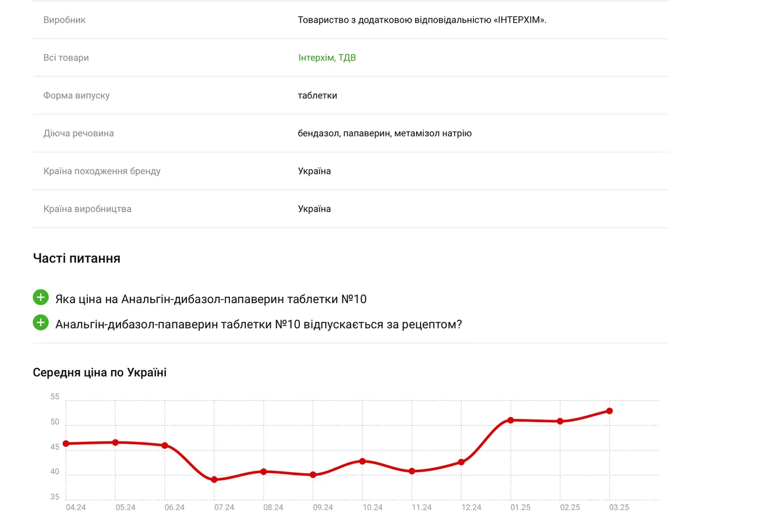Select the 07.24 data point on chart
This screenshot has height=524, width=757.
214,480
